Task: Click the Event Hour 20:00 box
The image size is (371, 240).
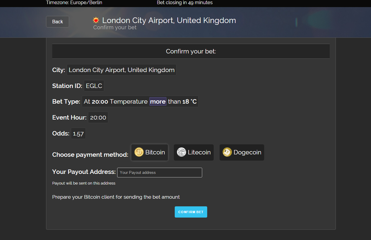Action: tap(98, 117)
